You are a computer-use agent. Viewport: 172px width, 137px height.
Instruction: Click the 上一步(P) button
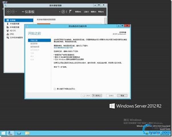pos(86,96)
